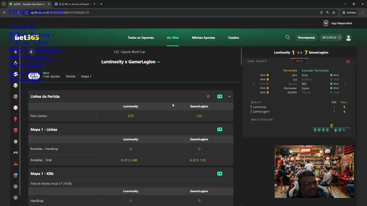Click the bet365 logo

[27, 38]
